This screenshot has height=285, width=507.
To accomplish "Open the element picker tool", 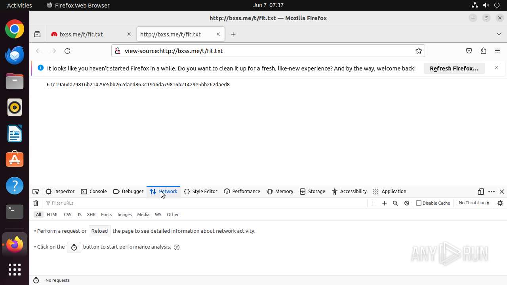I will (36, 192).
